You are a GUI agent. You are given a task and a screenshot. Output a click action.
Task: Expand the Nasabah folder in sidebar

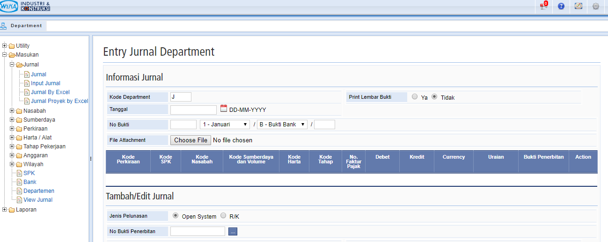[x=12, y=111]
